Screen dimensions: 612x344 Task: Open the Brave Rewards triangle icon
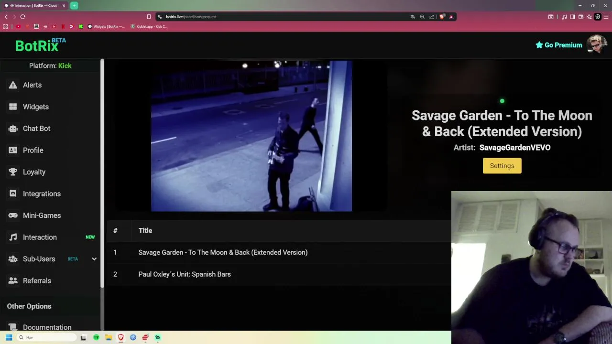451,17
